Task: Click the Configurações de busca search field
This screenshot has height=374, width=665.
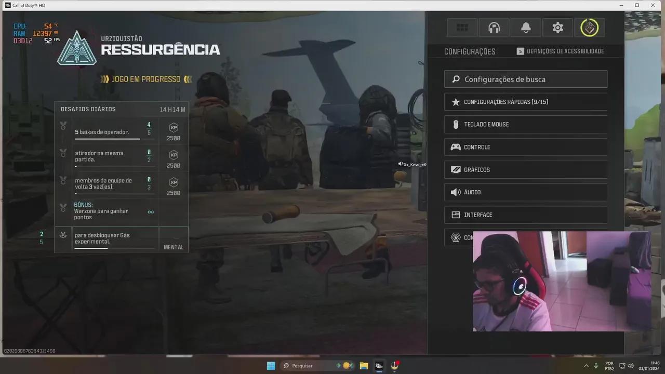Action: point(526,79)
